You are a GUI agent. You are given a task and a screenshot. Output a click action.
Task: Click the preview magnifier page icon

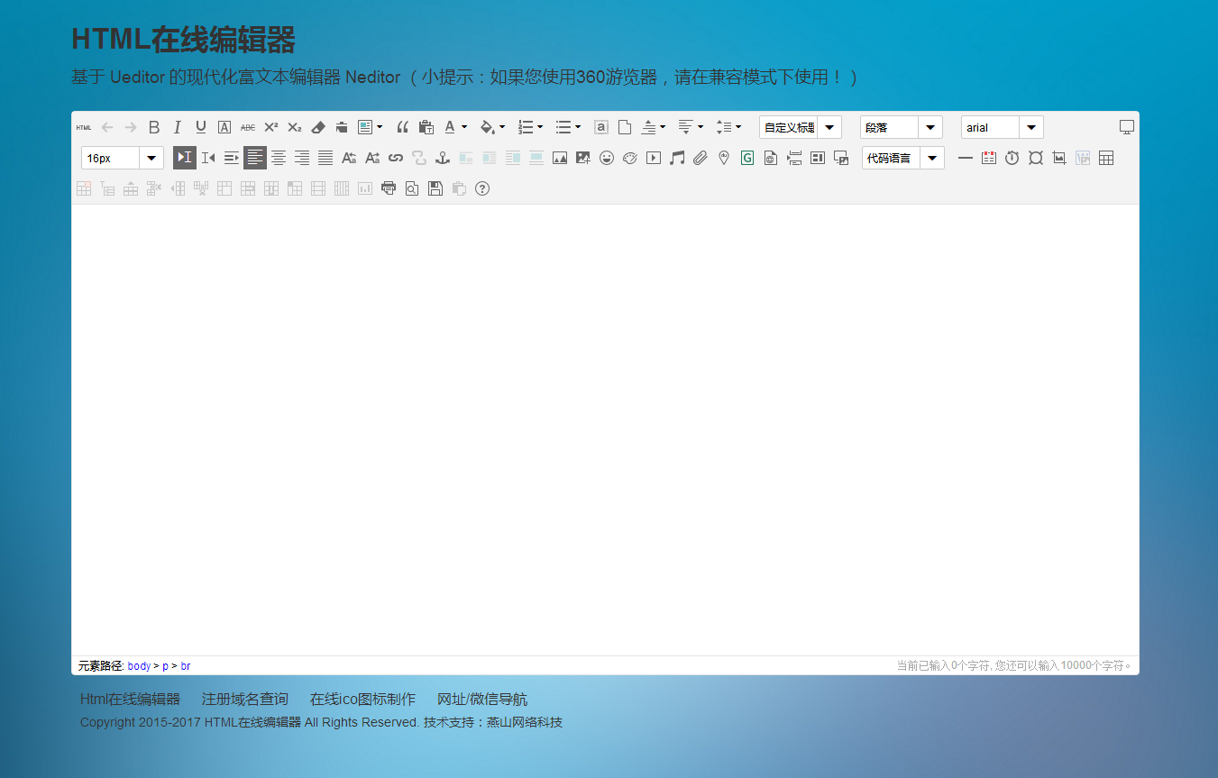click(x=412, y=188)
